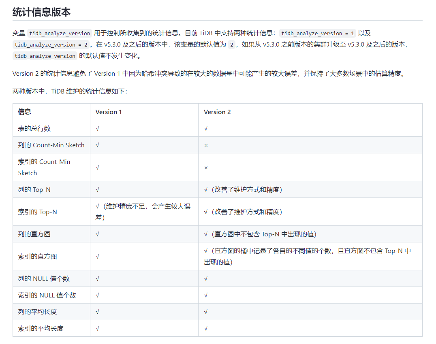The image size is (436, 344).
Task: Click the row label 索引的 NULL 值个数
Action: coord(47,295)
